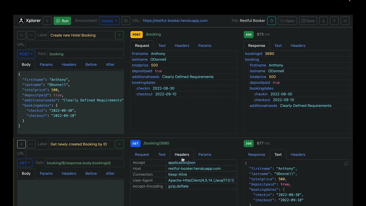Click the Xplorer app logo icon

click(x=21, y=21)
